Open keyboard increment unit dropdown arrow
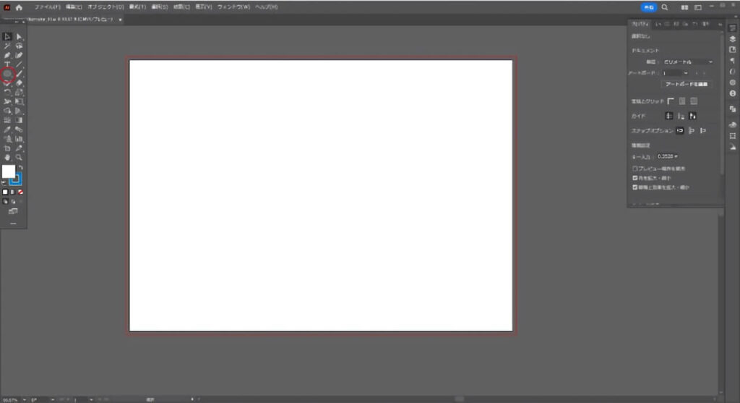The image size is (740, 403). point(676,156)
